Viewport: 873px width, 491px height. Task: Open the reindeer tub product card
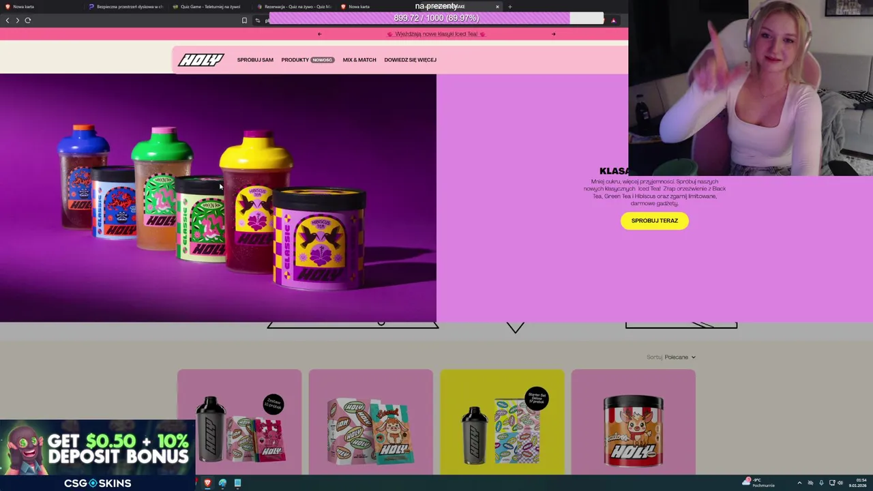coord(634,421)
